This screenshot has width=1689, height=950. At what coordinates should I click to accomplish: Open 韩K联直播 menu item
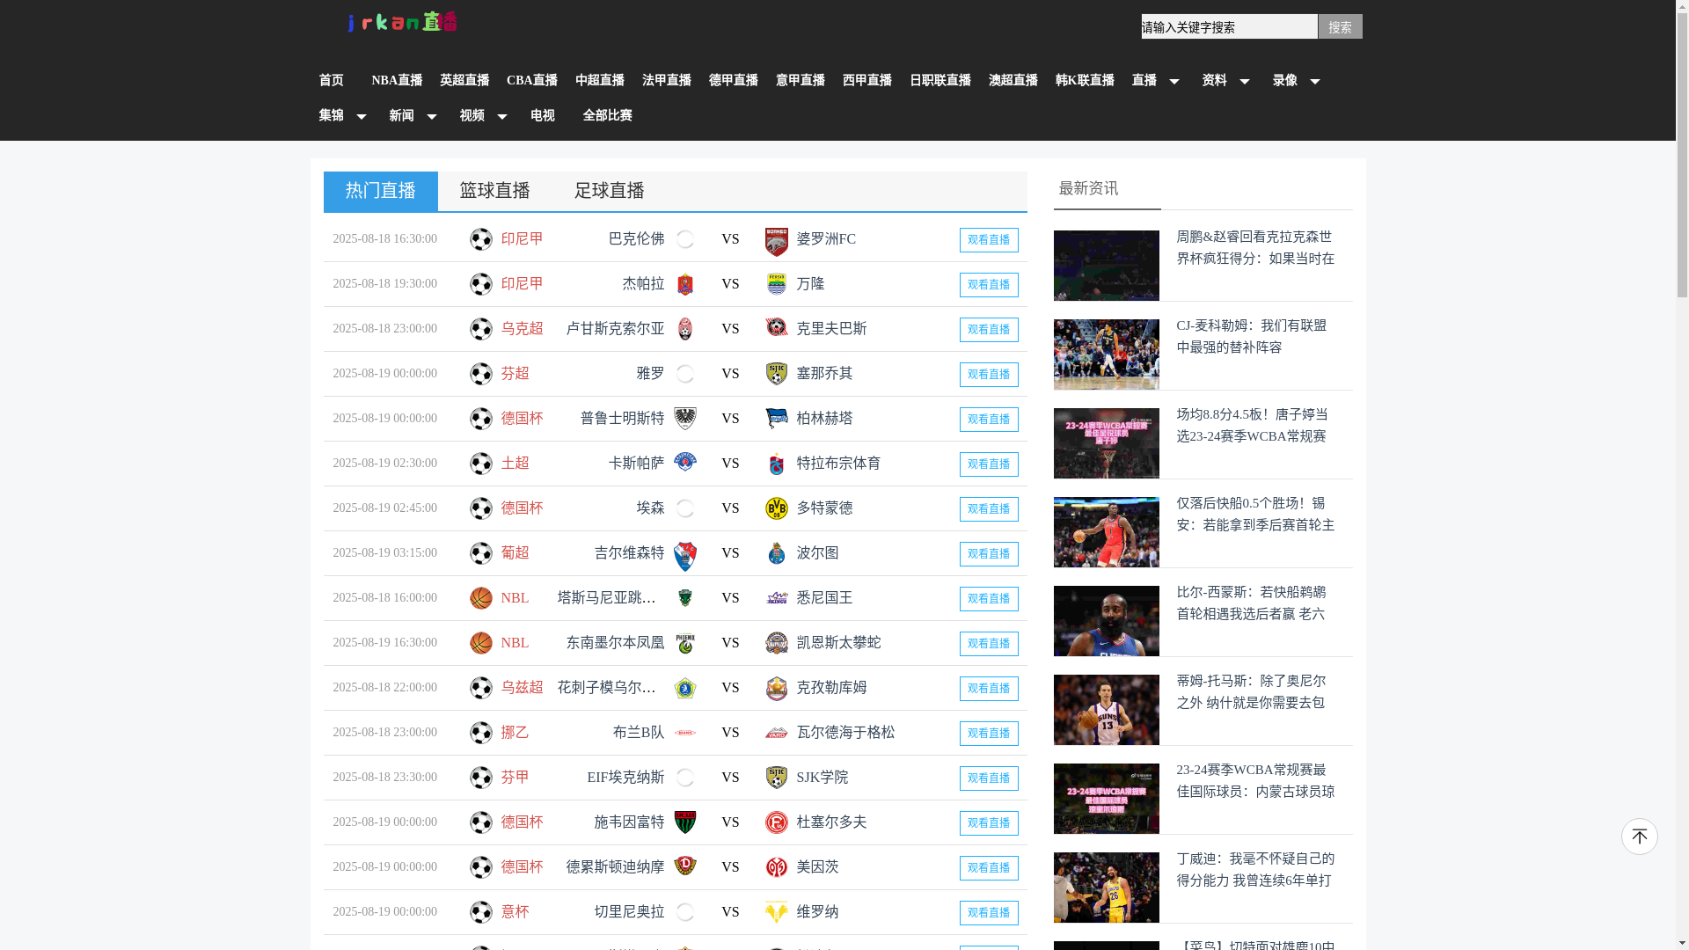(x=1084, y=81)
